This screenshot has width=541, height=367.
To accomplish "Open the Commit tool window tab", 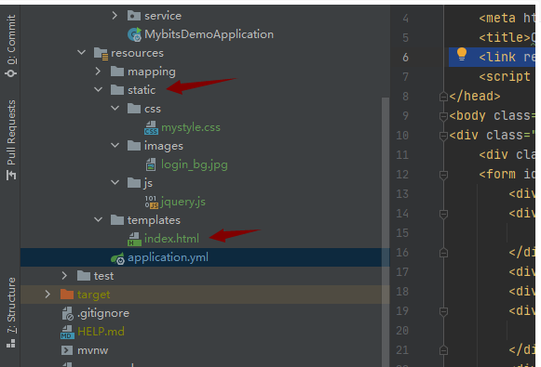I will click(11, 46).
